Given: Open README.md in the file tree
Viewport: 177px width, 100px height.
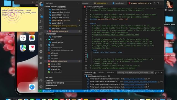Looking at the screenshot, I should [x=63, y=69].
